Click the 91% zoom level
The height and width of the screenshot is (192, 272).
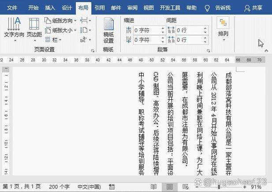(256, 187)
